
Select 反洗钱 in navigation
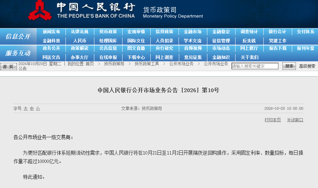(249, 41)
